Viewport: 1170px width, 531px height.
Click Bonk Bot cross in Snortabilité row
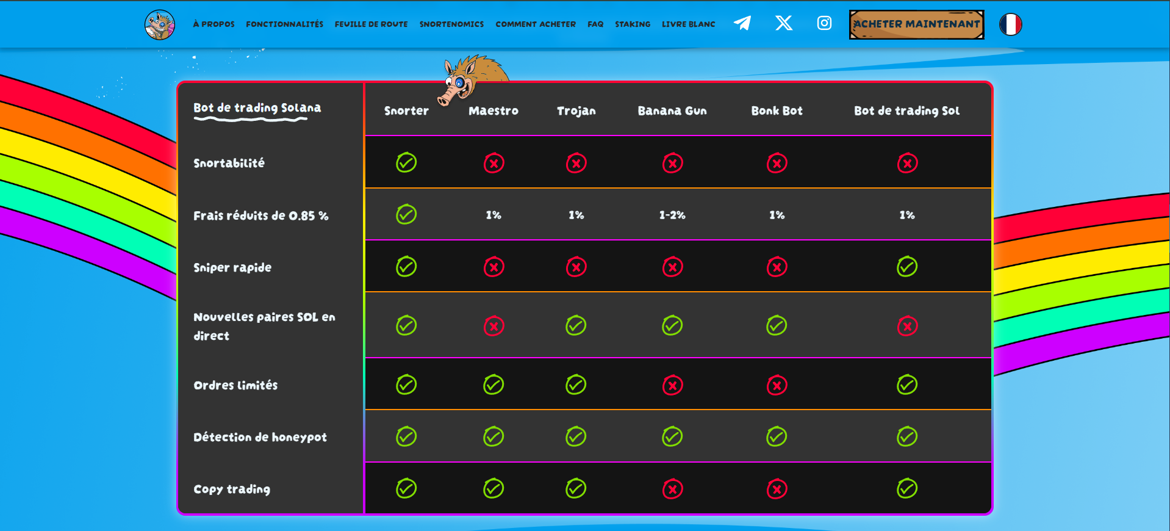[777, 163]
